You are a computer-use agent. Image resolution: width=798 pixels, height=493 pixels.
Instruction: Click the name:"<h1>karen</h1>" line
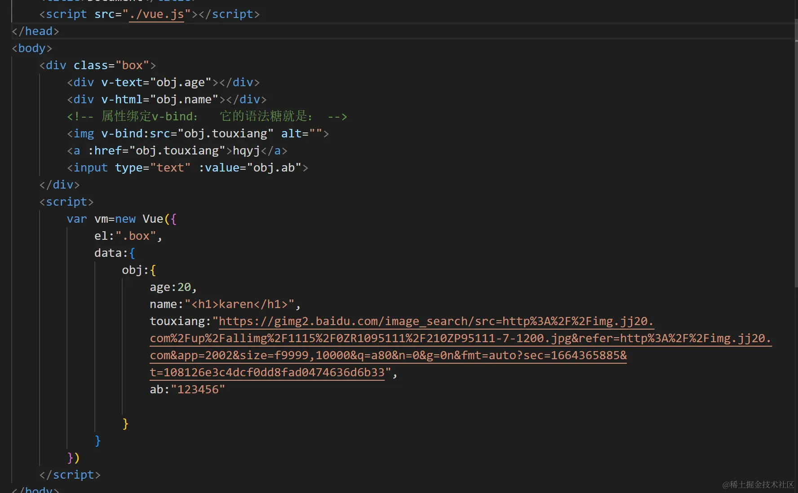click(225, 304)
